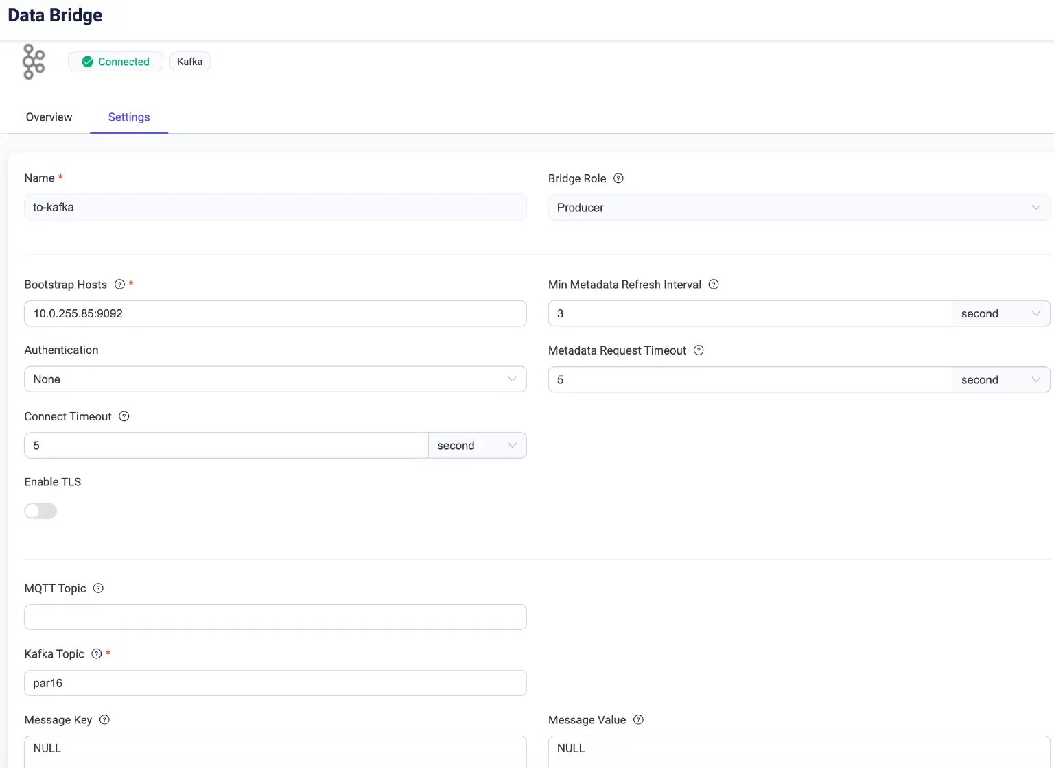1054x768 pixels.
Task: Change the Connect Timeout unit dropdown
Action: pos(477,446)
